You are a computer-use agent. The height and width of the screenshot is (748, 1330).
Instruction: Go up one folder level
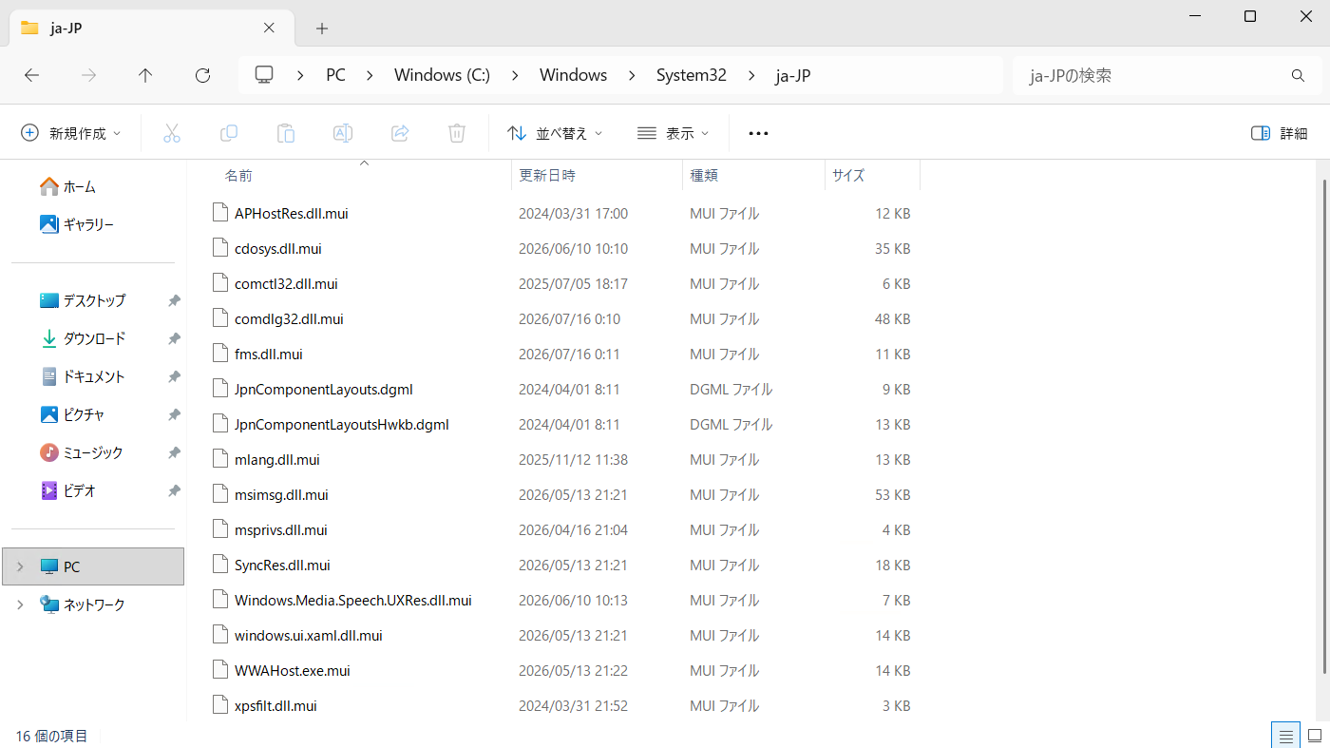pos(145,75)
